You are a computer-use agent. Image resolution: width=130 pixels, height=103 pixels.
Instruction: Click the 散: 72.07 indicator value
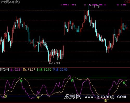point(29,70)
